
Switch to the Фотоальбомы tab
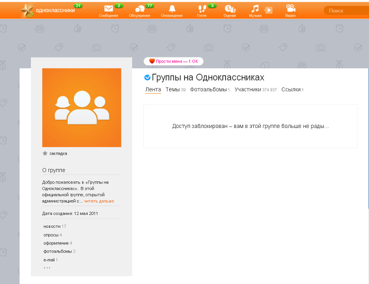pyautogui.click(x=210, y=89)
